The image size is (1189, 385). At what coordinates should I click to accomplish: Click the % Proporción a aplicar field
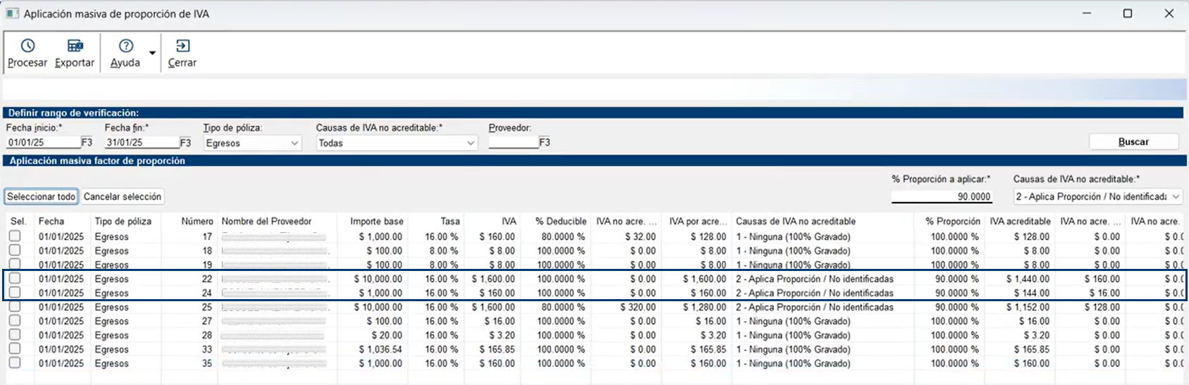941,197
